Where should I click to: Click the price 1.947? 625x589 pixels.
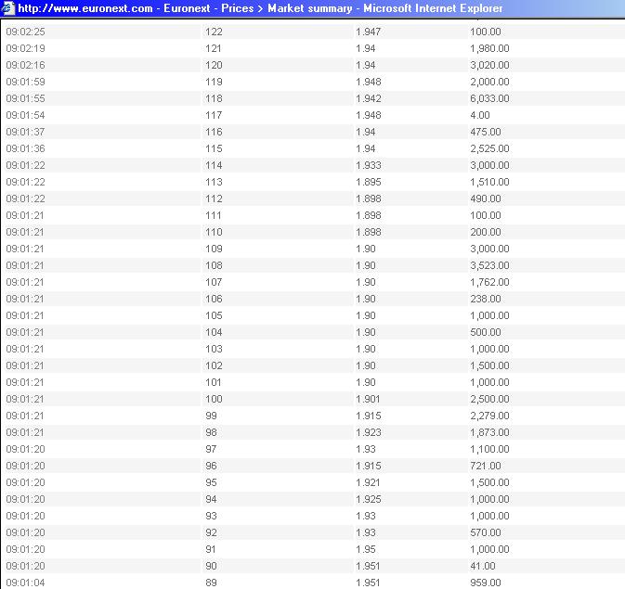369,32
